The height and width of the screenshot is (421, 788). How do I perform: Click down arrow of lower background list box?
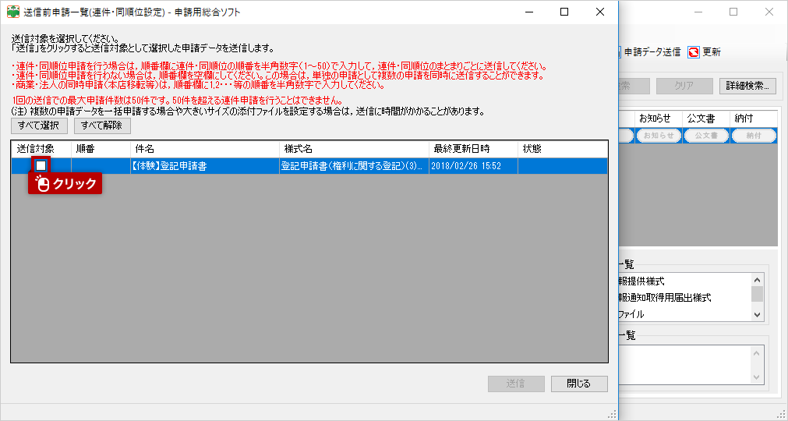coord(758,377)
